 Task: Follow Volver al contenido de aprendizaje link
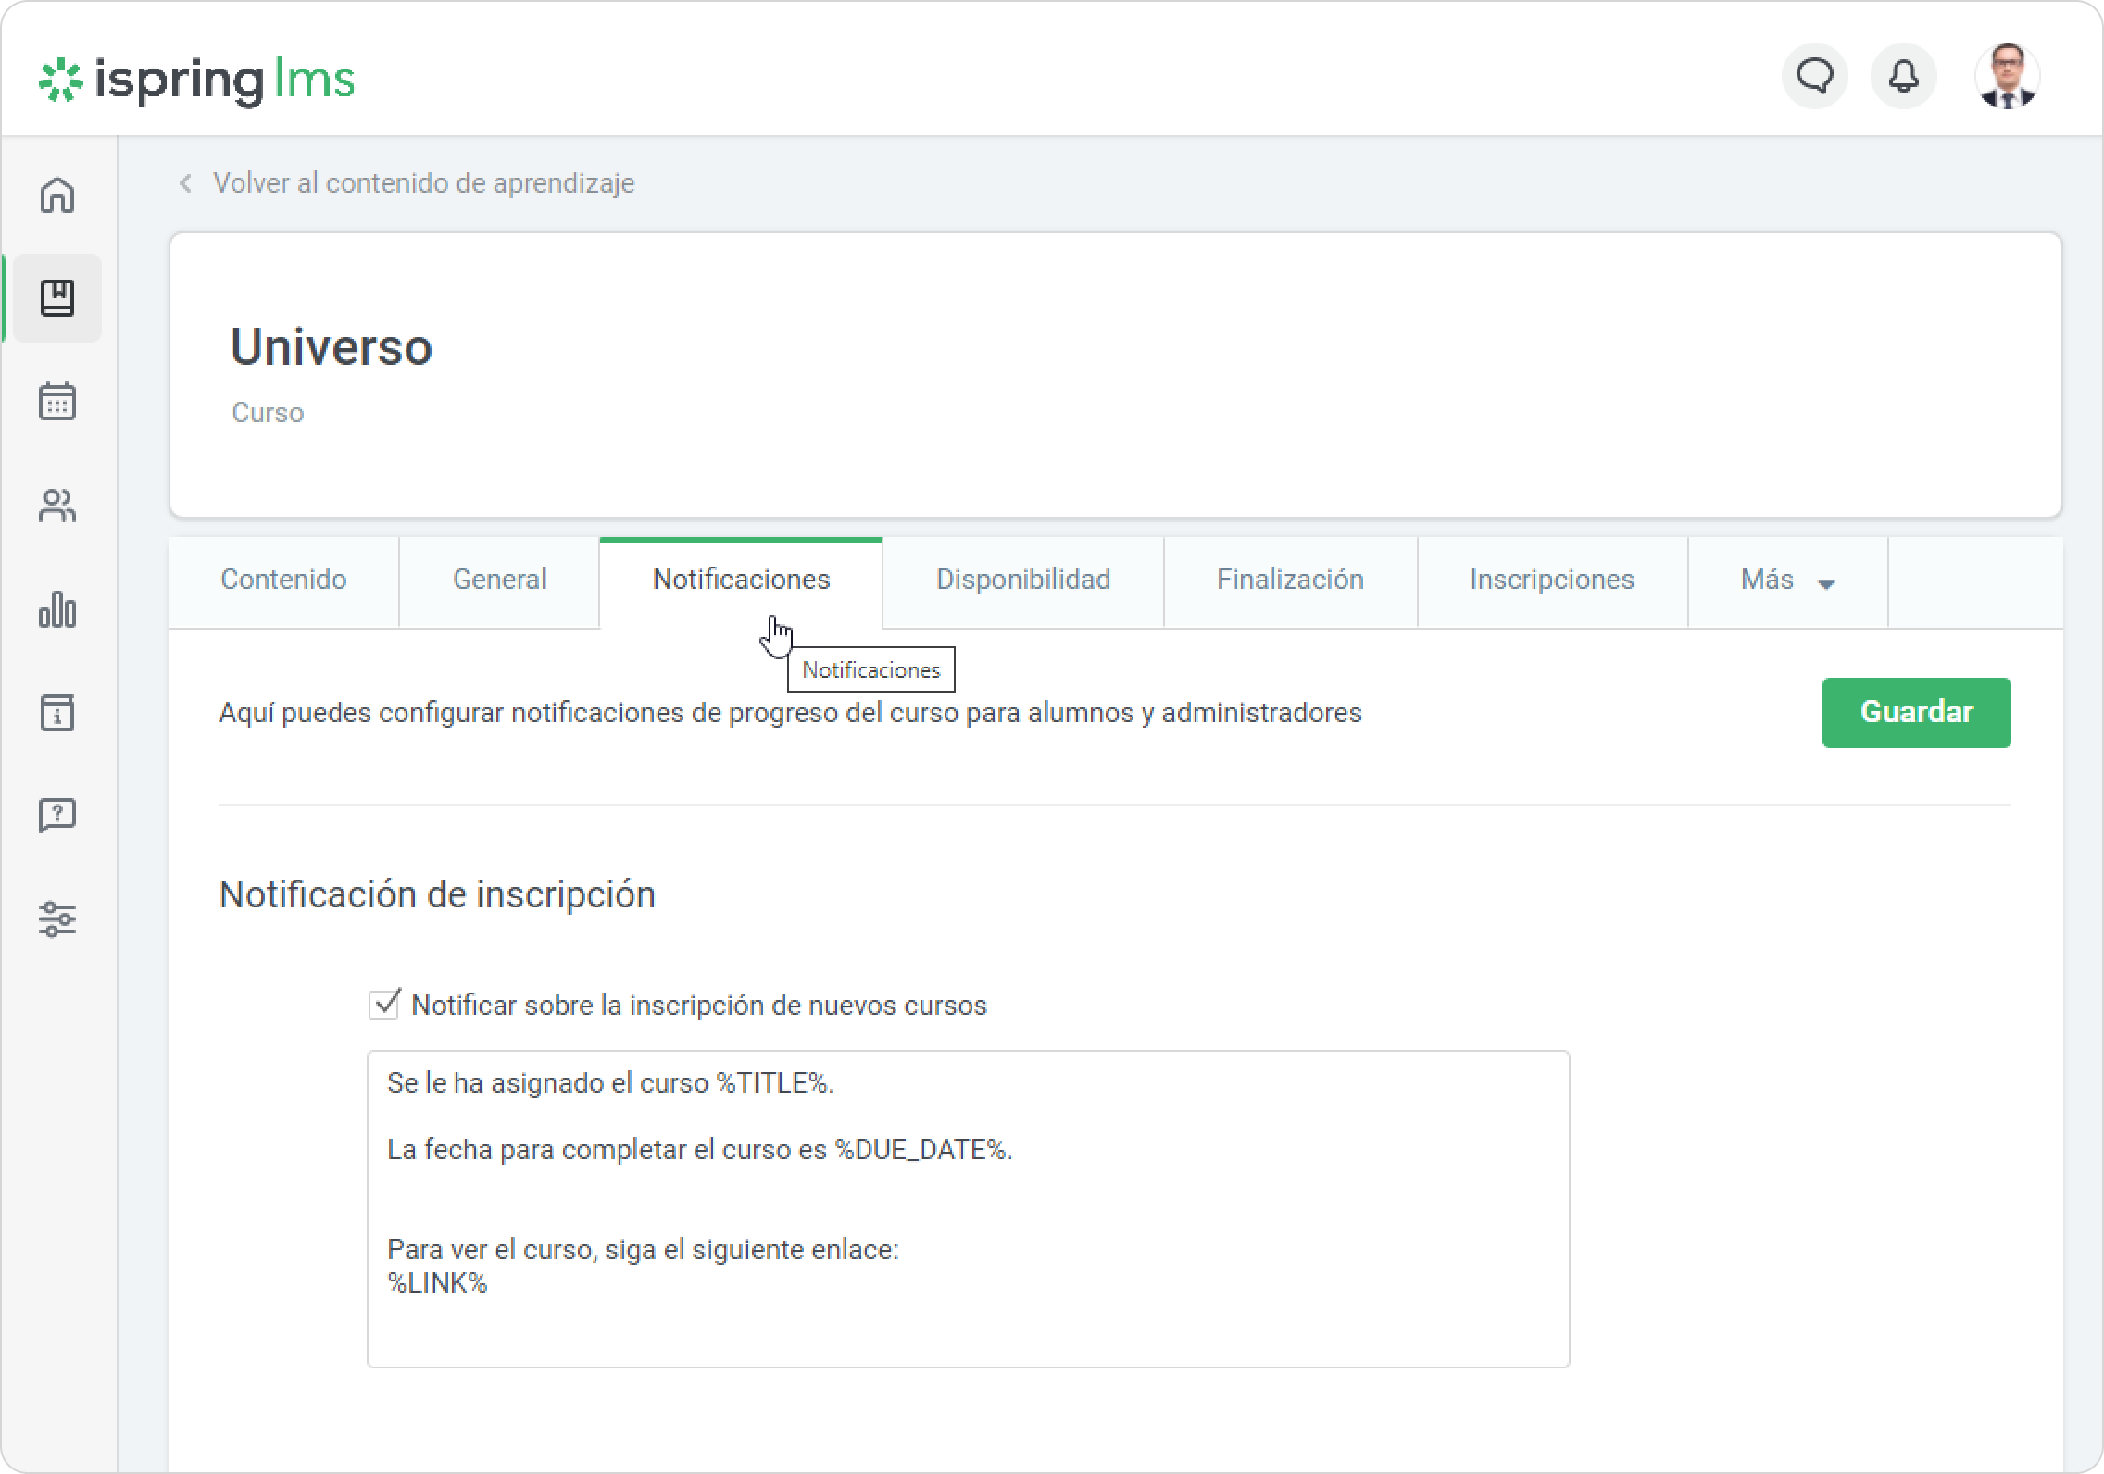point(423,183)
